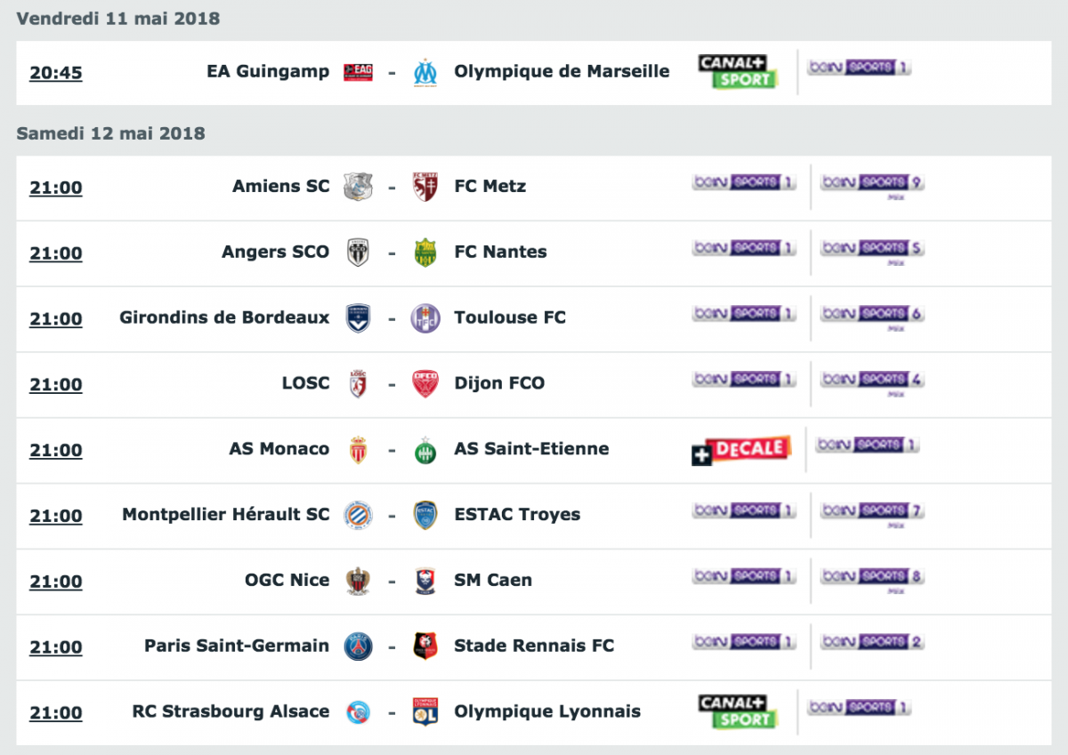Click beIN Sports 2 logo for PSG match

point(872,641)
